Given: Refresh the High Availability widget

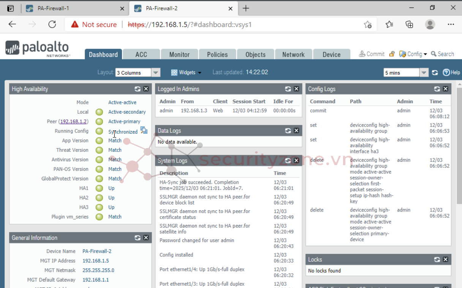Looking at the screenshot, I should pos(138,89).
